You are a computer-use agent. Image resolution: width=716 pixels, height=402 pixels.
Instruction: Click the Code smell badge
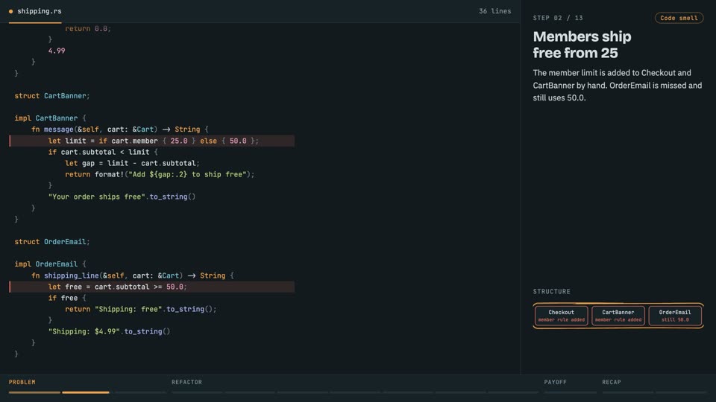(679, 18)
